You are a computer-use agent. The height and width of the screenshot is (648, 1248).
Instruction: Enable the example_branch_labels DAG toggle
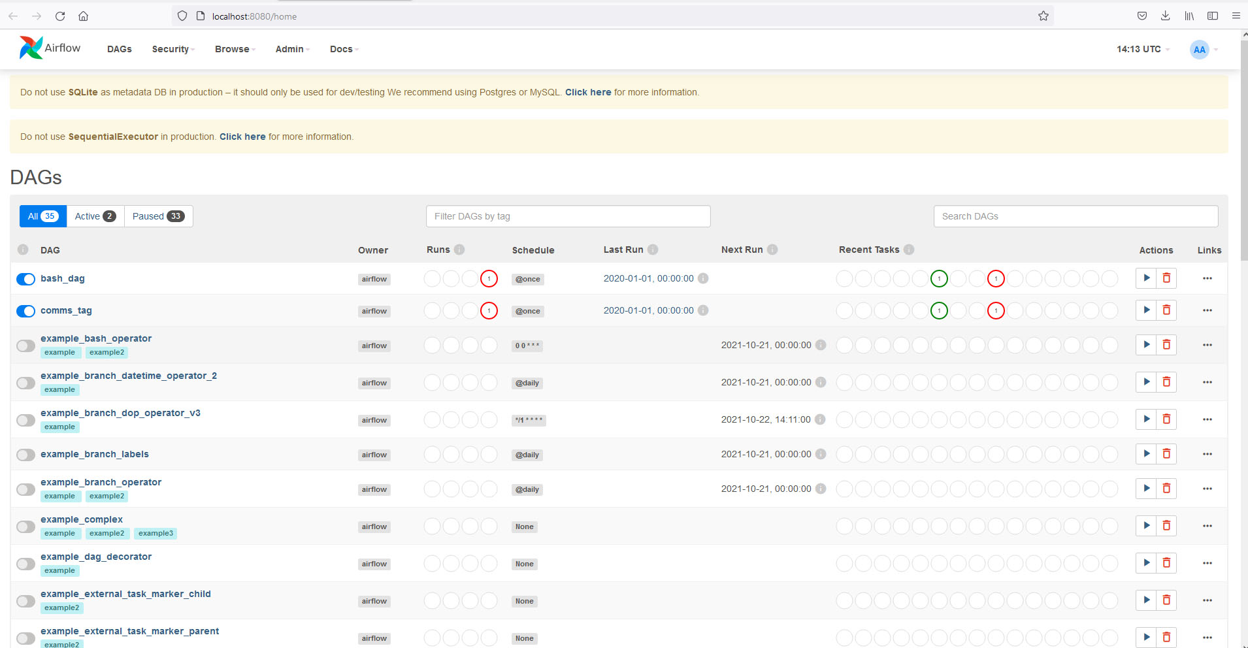click(25, 455)
